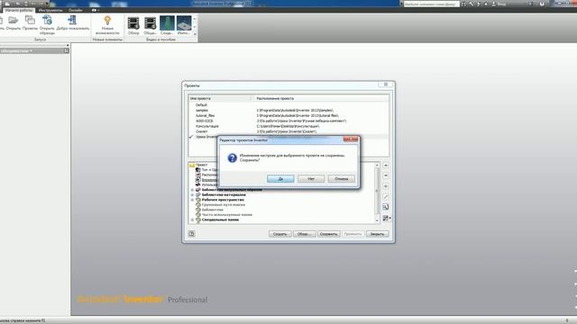
Task: Click the move down arrow button in Проекты dialog
Action: (386, 175)
